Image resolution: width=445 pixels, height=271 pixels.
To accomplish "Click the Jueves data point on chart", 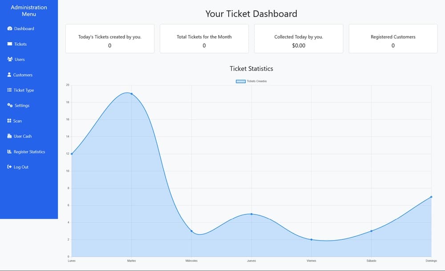I will 251,214.
